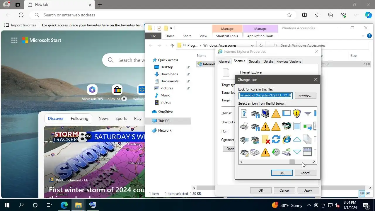
Task: Switch to the Details properties tab
Action: [x=268, y=62]
